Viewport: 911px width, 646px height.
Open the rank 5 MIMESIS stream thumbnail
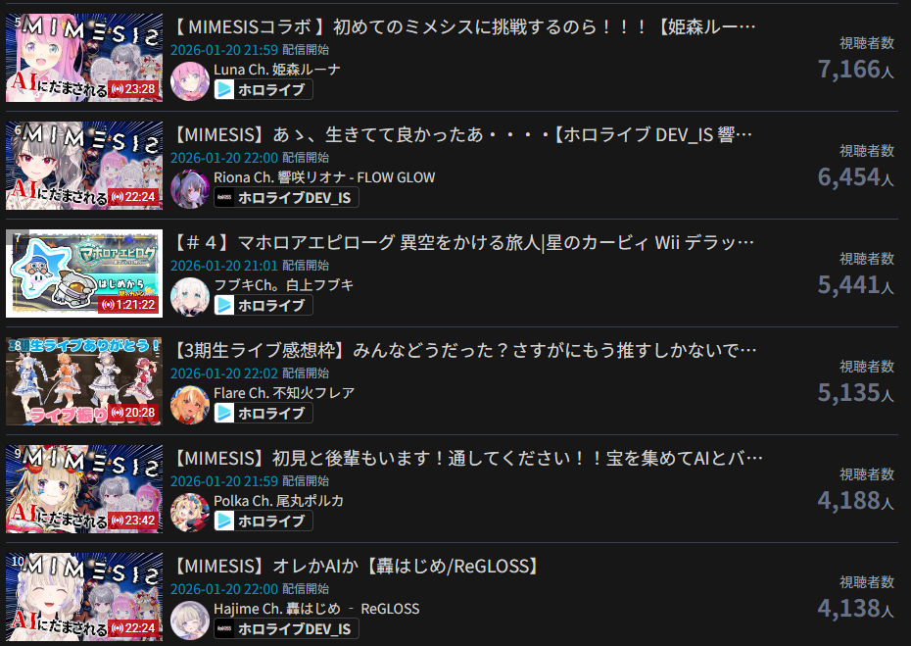(84, 58)
